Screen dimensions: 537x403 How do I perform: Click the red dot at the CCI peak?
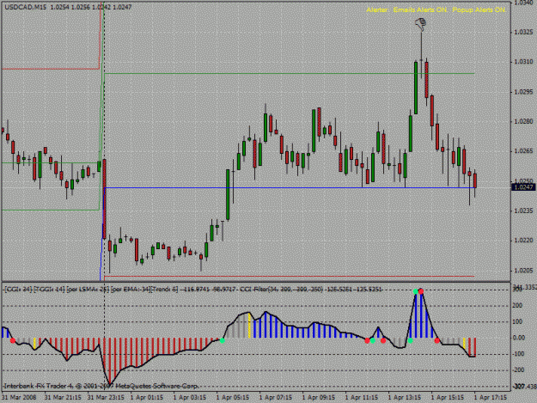[421, 291]
